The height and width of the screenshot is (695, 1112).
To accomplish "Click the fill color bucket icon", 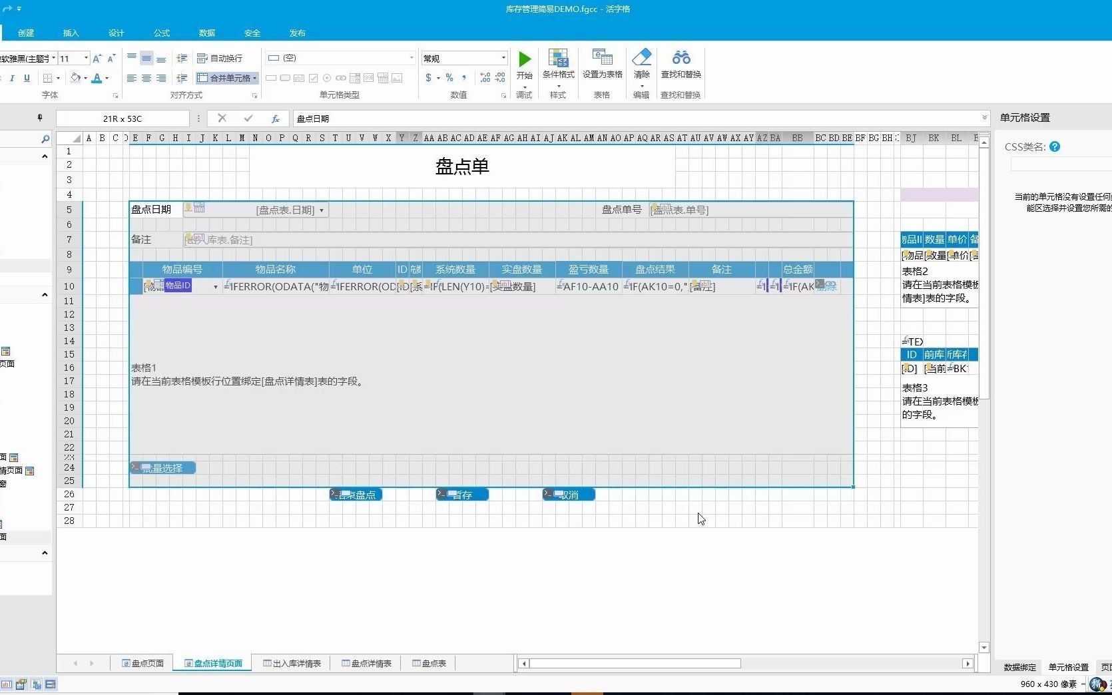I will click(x=75, y=78).
